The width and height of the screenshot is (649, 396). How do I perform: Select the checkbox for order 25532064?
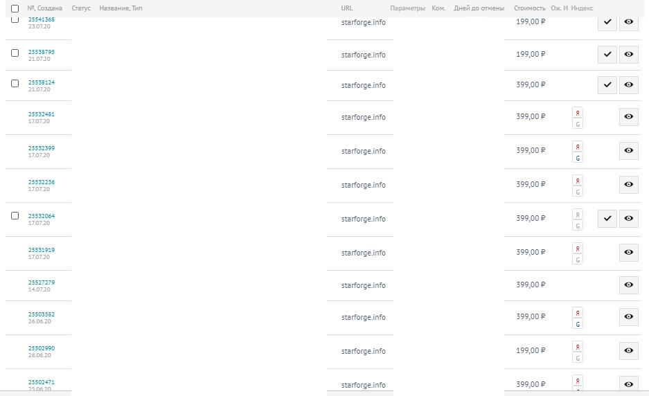[15, 216]
